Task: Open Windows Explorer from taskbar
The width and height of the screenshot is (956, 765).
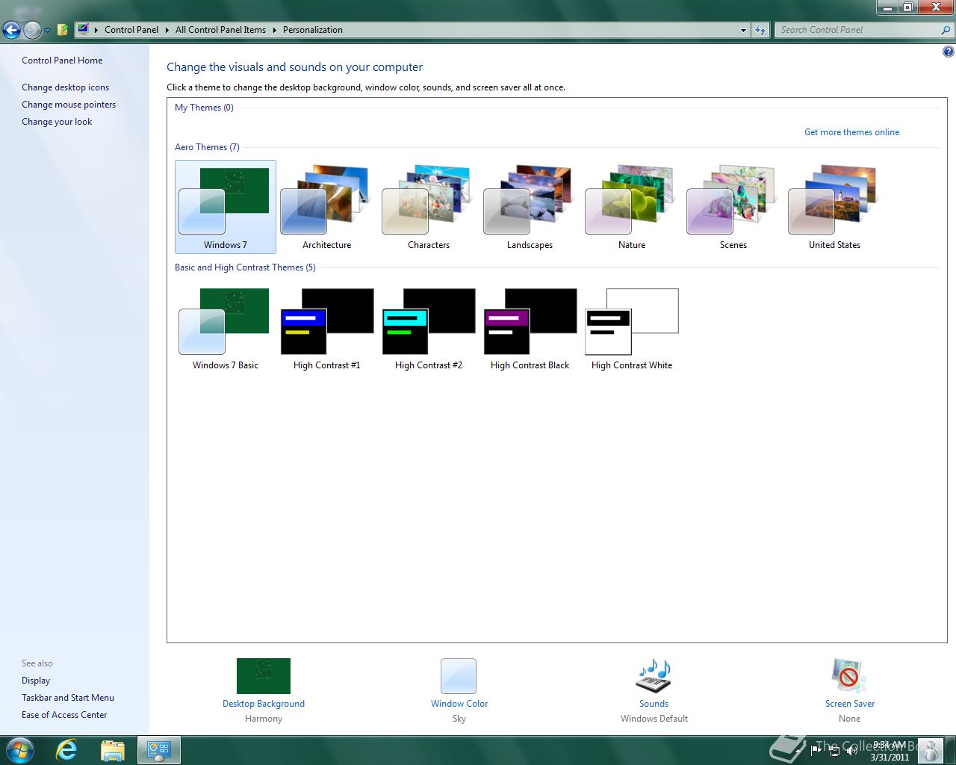Action: [113, 750]
